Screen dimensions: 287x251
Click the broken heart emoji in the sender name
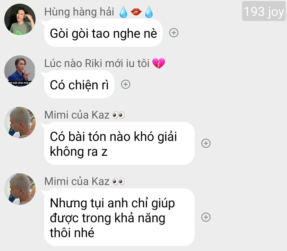pyautogui.click(x=158, y=63)
